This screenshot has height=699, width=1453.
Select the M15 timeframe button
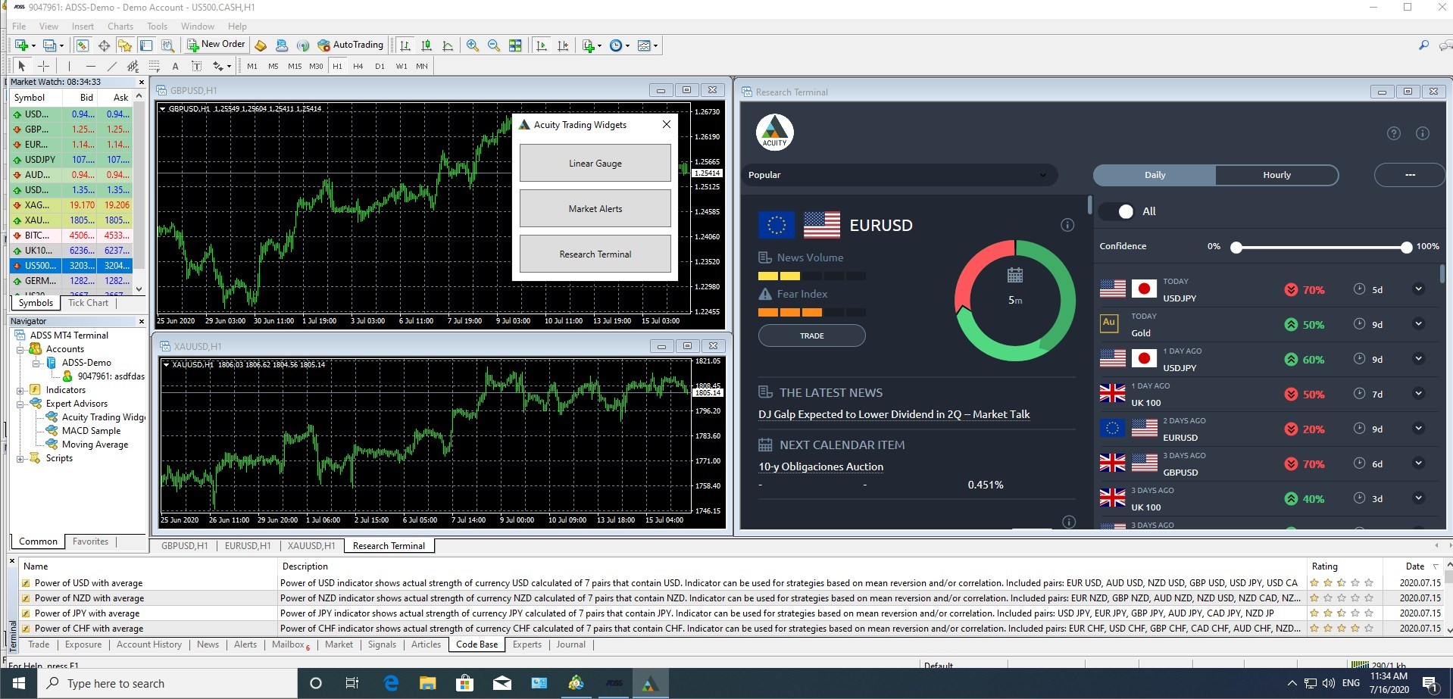coord(295,66)
